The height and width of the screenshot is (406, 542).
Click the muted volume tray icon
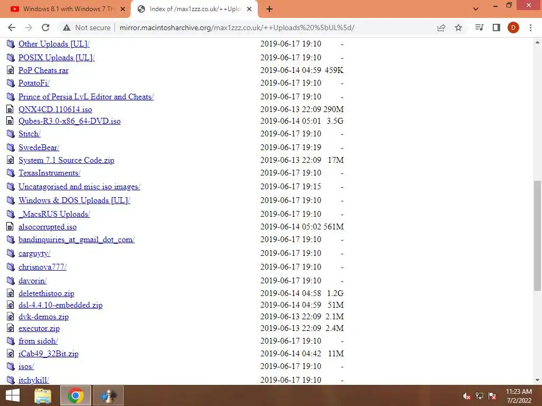click(467, 396)
